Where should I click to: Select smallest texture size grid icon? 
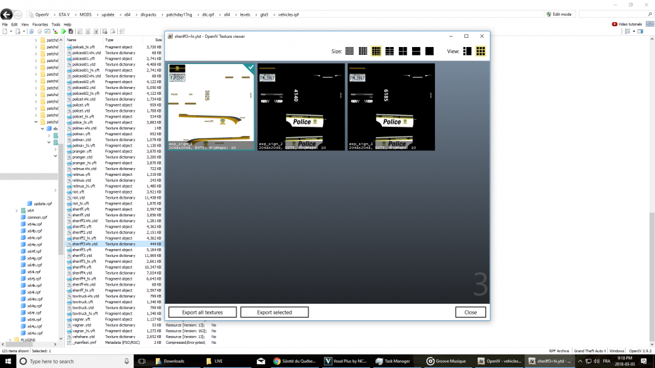click(349, 51)
